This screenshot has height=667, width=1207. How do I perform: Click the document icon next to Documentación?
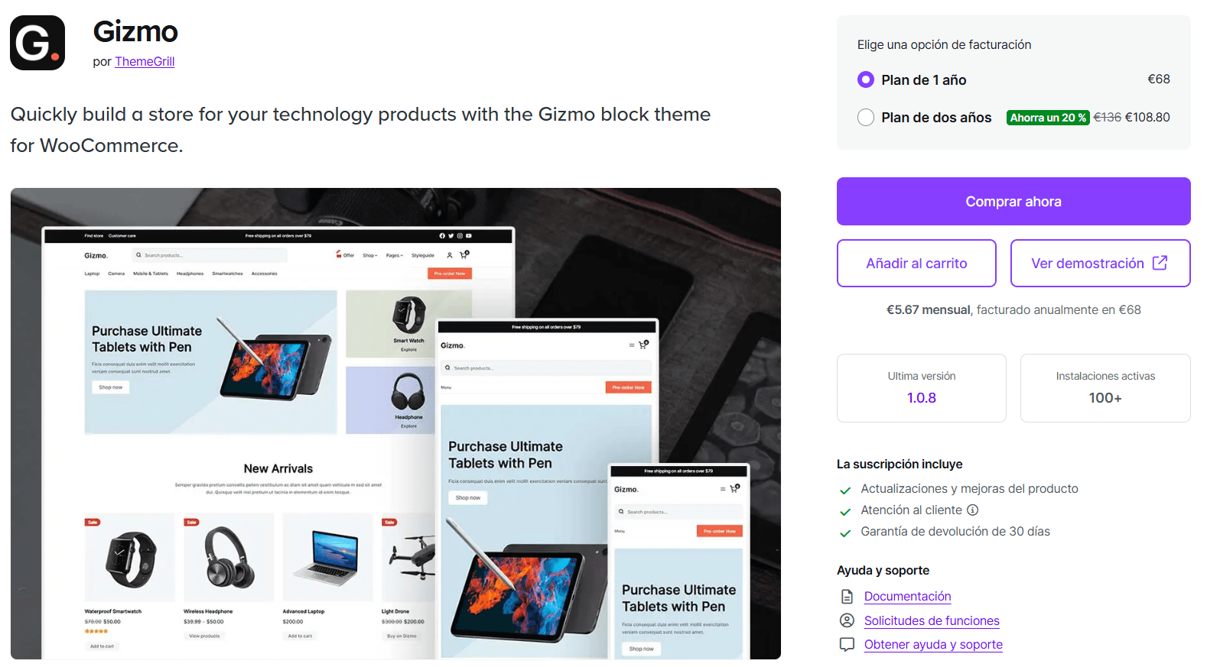click(x=847, y=597)
